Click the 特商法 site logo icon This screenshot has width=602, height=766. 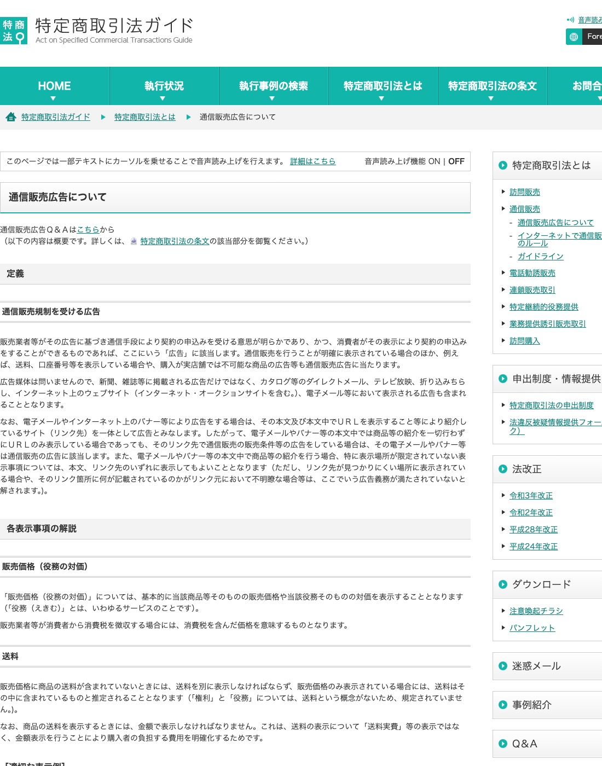(14, 31)
